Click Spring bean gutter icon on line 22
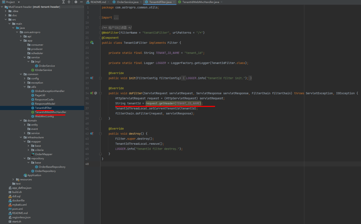The image size is (361, 224). click(x=92, y=43)
